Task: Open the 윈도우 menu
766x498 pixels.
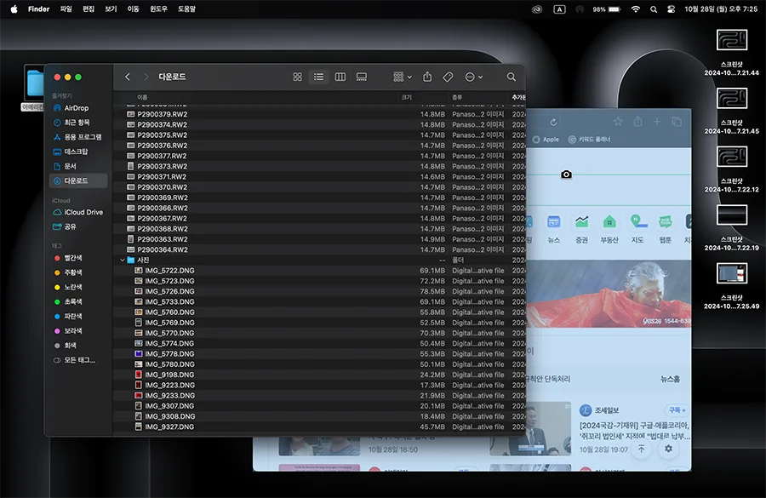Action: [x=159, y=9]
